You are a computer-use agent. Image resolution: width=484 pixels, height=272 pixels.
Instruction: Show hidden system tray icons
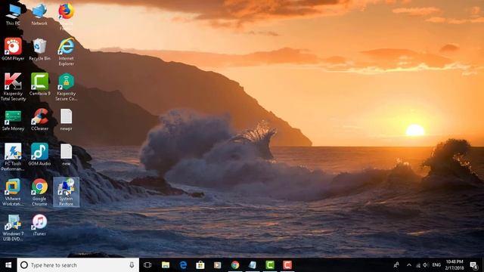409,265
